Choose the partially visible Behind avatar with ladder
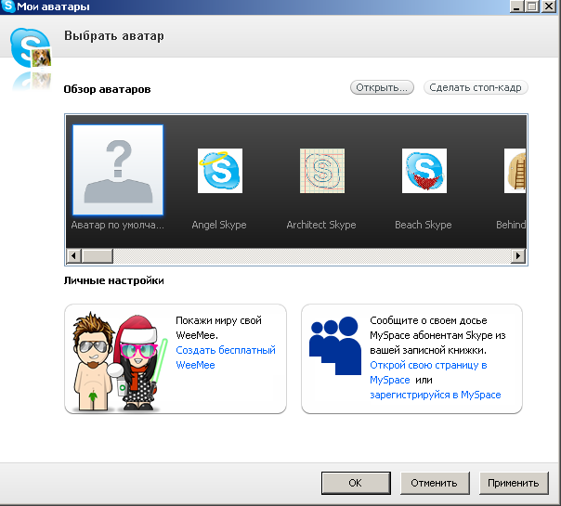The height and width of the screenshot is (506, 561). 515,171
